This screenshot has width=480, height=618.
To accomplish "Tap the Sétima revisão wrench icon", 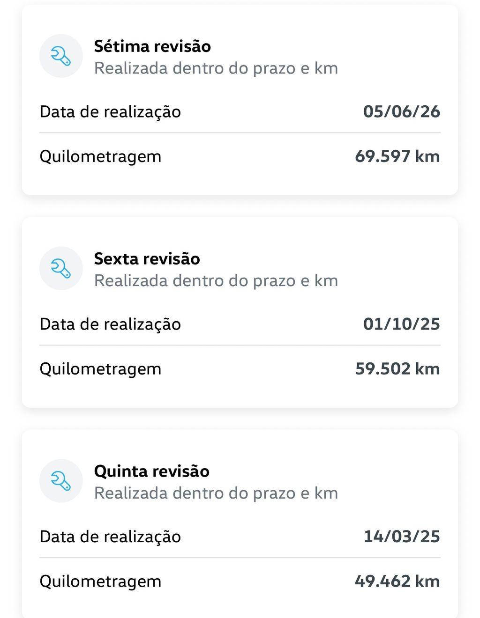I will pos(61,56).
